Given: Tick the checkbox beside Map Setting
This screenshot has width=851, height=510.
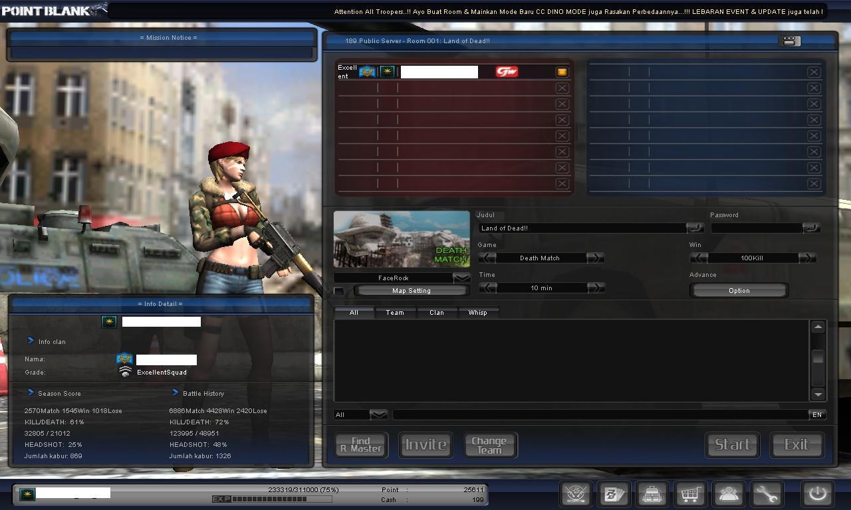Looking at the screenshot, I should click(x=339, y=291).
